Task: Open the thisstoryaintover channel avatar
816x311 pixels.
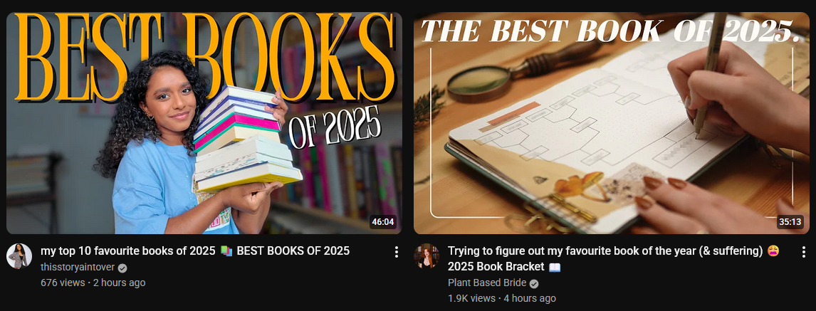Action: coord(19,256)
